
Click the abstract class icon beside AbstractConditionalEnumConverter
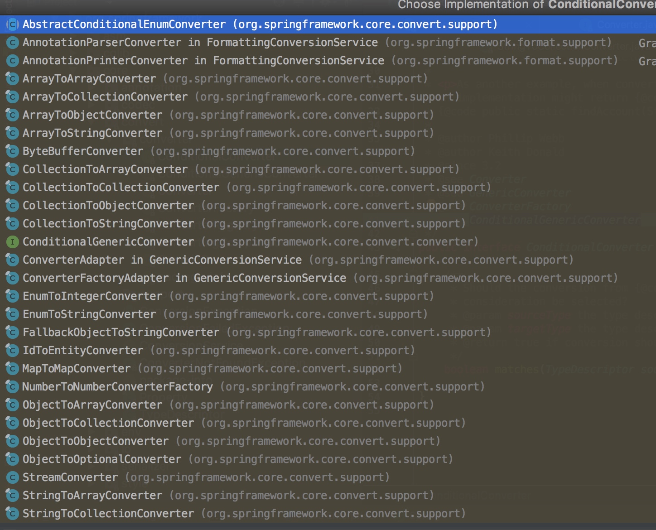click(x=12, y=24)
